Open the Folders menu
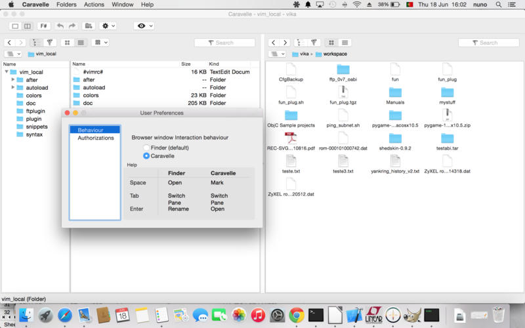This screenshot has width=525, height=328. [x=66, y=5]
